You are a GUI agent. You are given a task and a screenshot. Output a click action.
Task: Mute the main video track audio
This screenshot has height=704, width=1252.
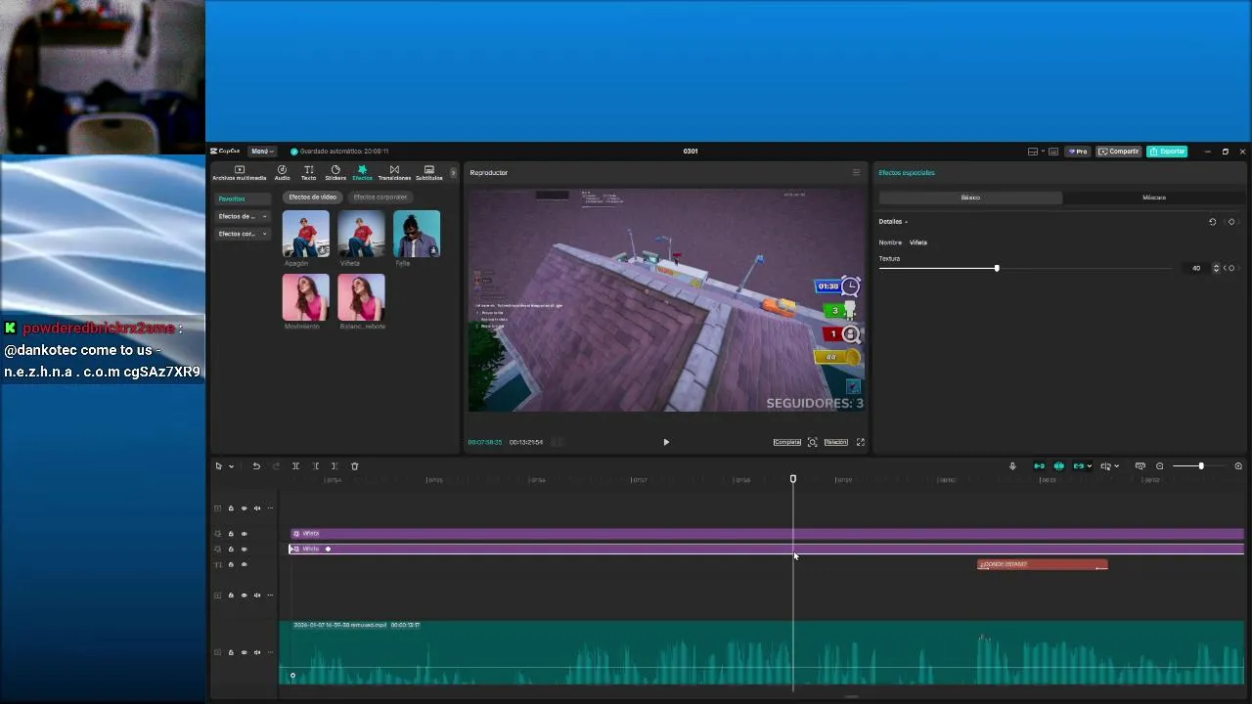tap(257, 652)
